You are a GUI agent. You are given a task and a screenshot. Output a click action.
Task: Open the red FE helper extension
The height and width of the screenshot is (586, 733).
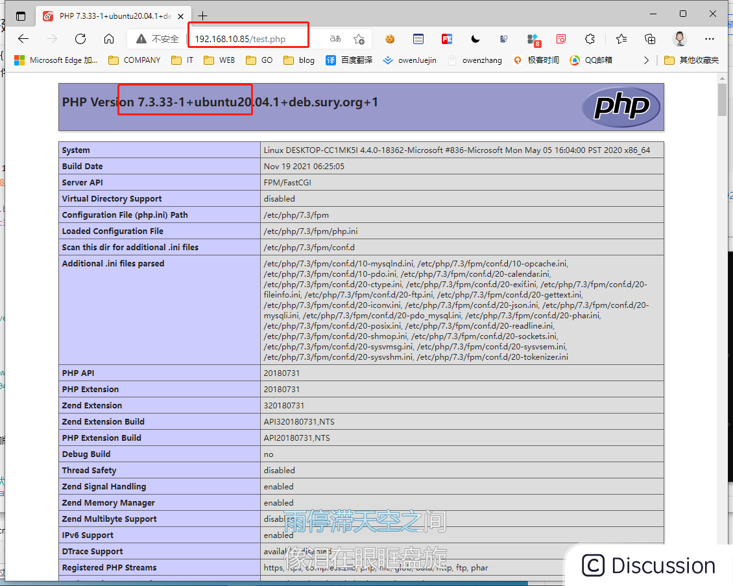[x=447, y=40]
